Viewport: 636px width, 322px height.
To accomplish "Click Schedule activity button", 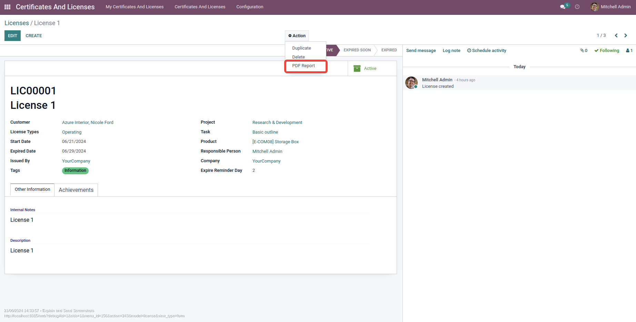I will pyautogui.click(x=487, y=51).
